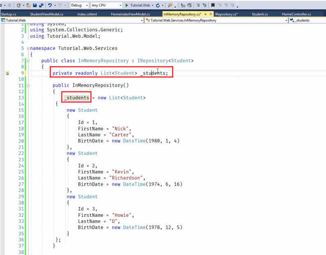Switch to the Student.cs tab
326x255 pixels.
[x=259, y=14]
